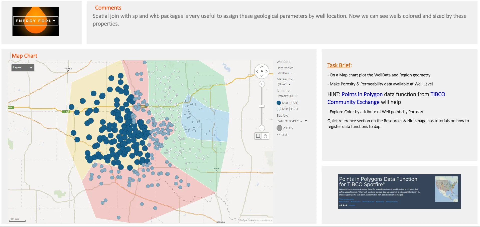Click the '≥ 0.06' size legend label
Screen dimensions: 480x227
(x=288, y=128)
